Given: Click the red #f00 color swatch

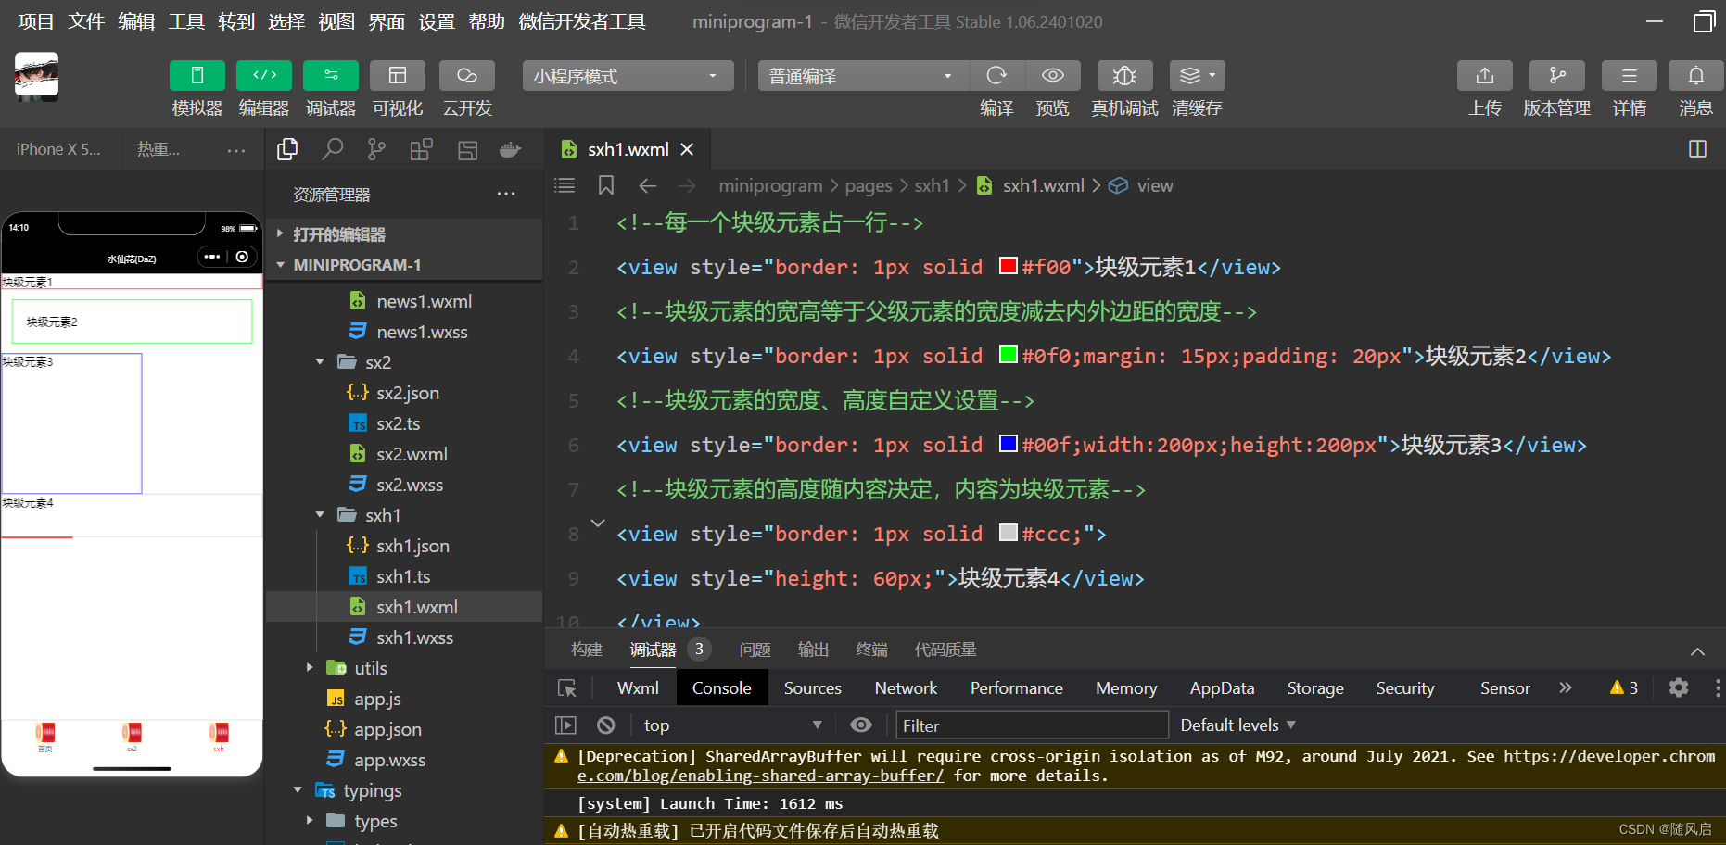Looking at the screenshot, I should (x=1009, y=266).
